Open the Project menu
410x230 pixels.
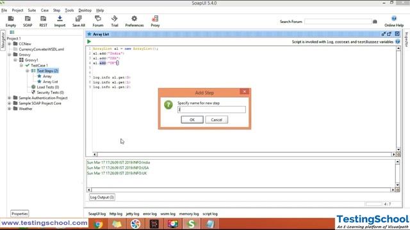coord(17,10)
